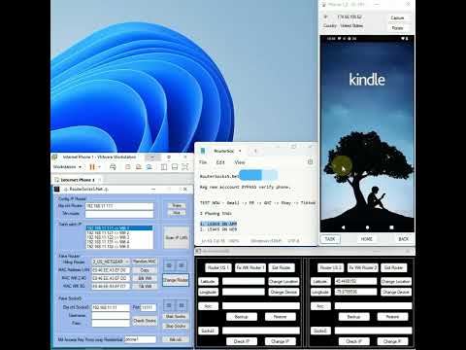This screenshot has height=350, width=466.
Task: Click Check IP in the left panel
Action: (242, 341)
